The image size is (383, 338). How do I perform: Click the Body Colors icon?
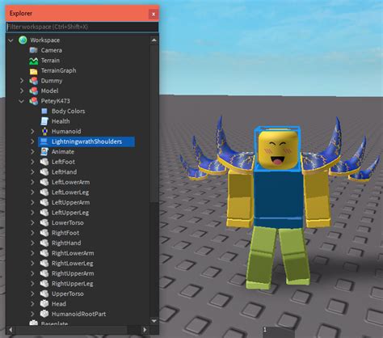coord(44,111)
